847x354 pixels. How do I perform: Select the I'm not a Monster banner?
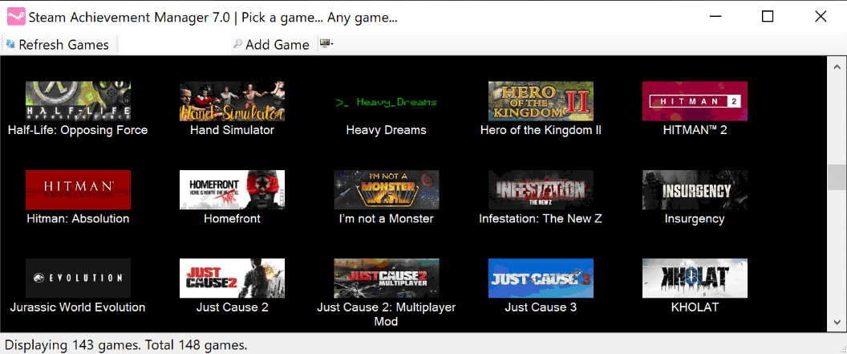[387, 189]
